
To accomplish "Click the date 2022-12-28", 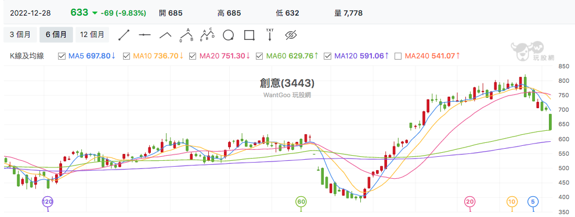I will (x=30, y=13).
